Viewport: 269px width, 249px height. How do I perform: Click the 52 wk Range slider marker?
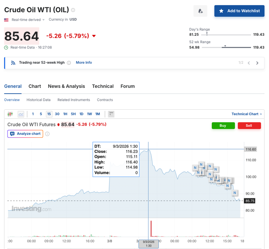click(225, 46)
